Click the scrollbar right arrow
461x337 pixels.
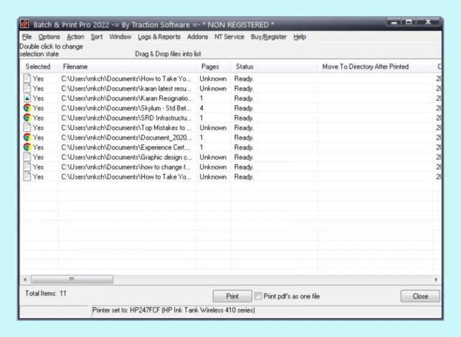436,279
